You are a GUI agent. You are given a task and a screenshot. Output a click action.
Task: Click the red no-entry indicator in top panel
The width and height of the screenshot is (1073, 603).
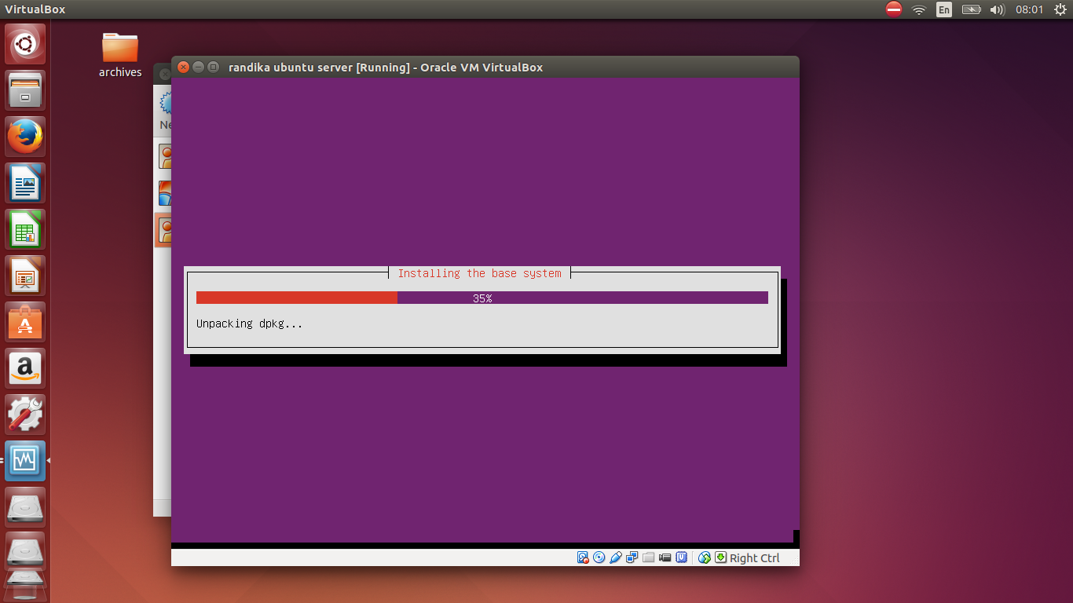tap(894, 9)
